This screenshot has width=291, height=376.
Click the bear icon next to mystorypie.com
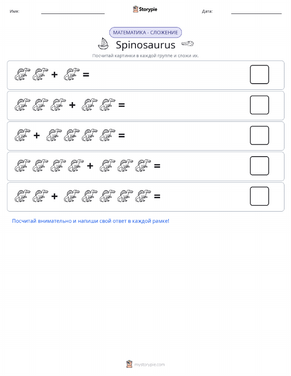[x=129, y=364]
